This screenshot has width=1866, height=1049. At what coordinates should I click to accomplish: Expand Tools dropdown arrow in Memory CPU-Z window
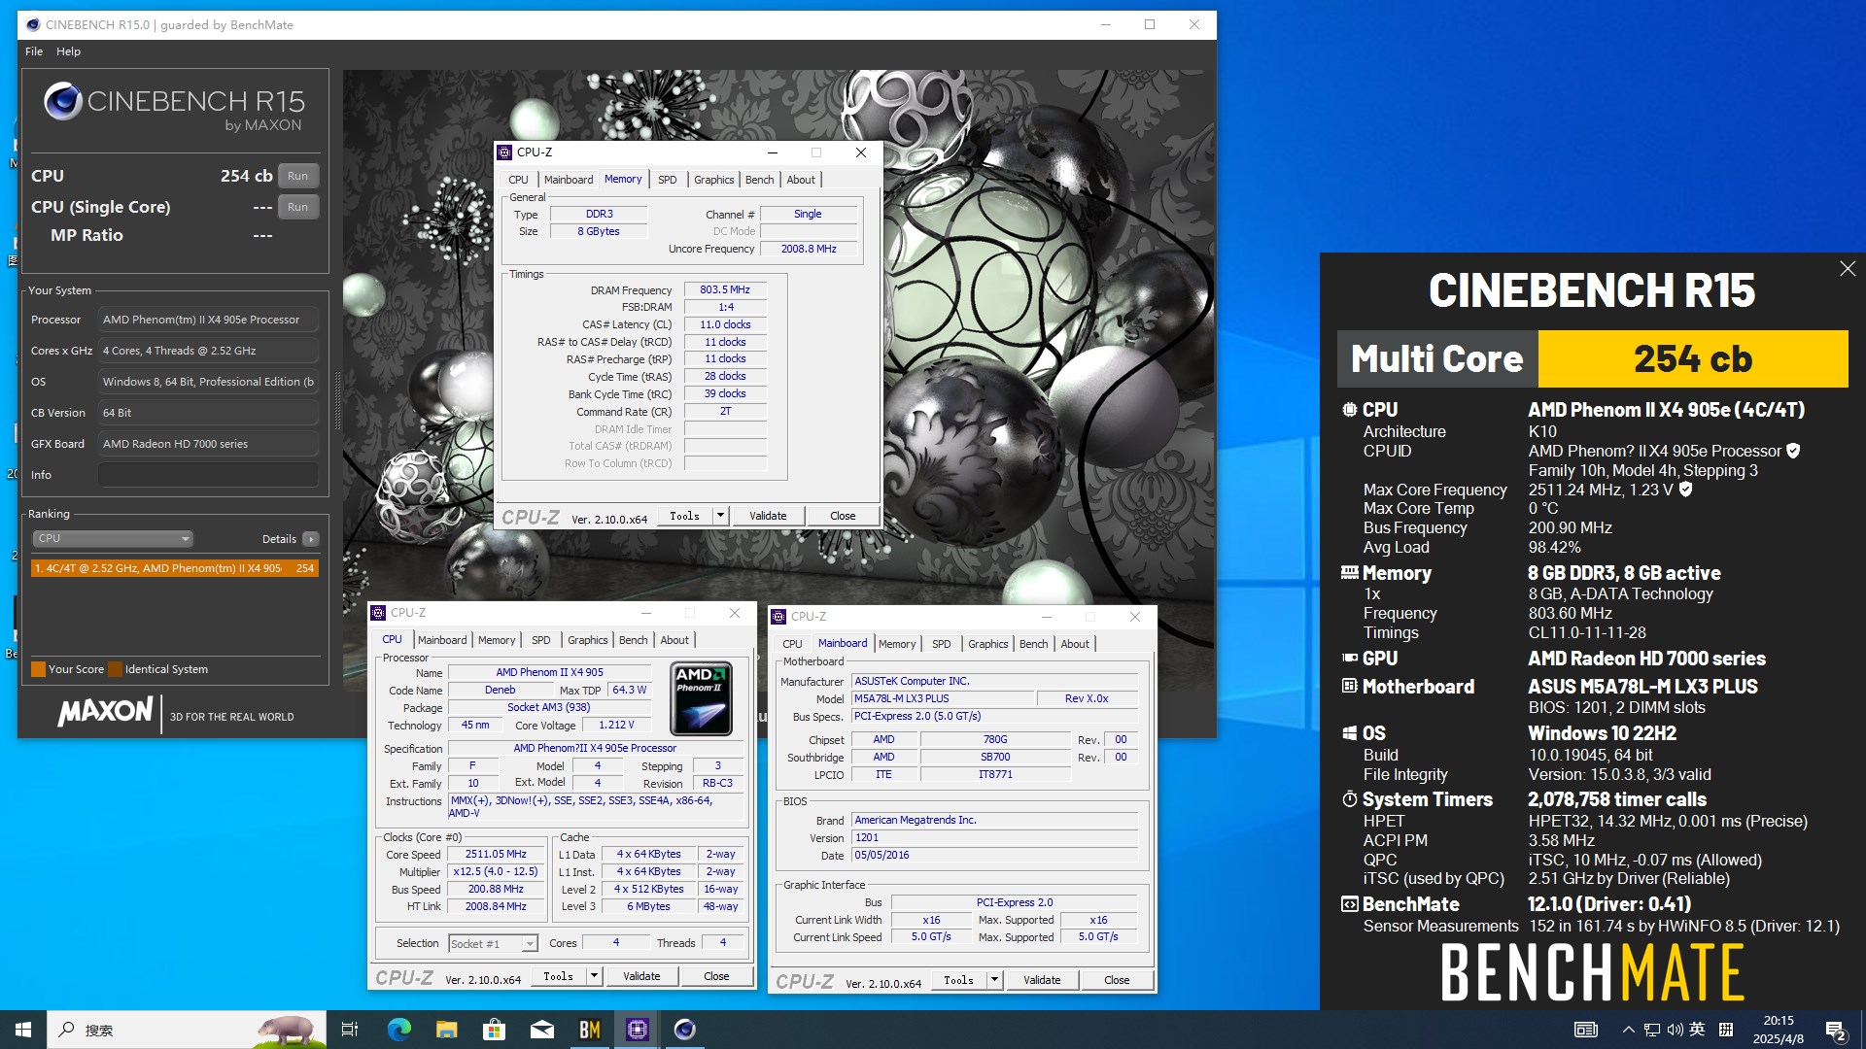(720, 516)
